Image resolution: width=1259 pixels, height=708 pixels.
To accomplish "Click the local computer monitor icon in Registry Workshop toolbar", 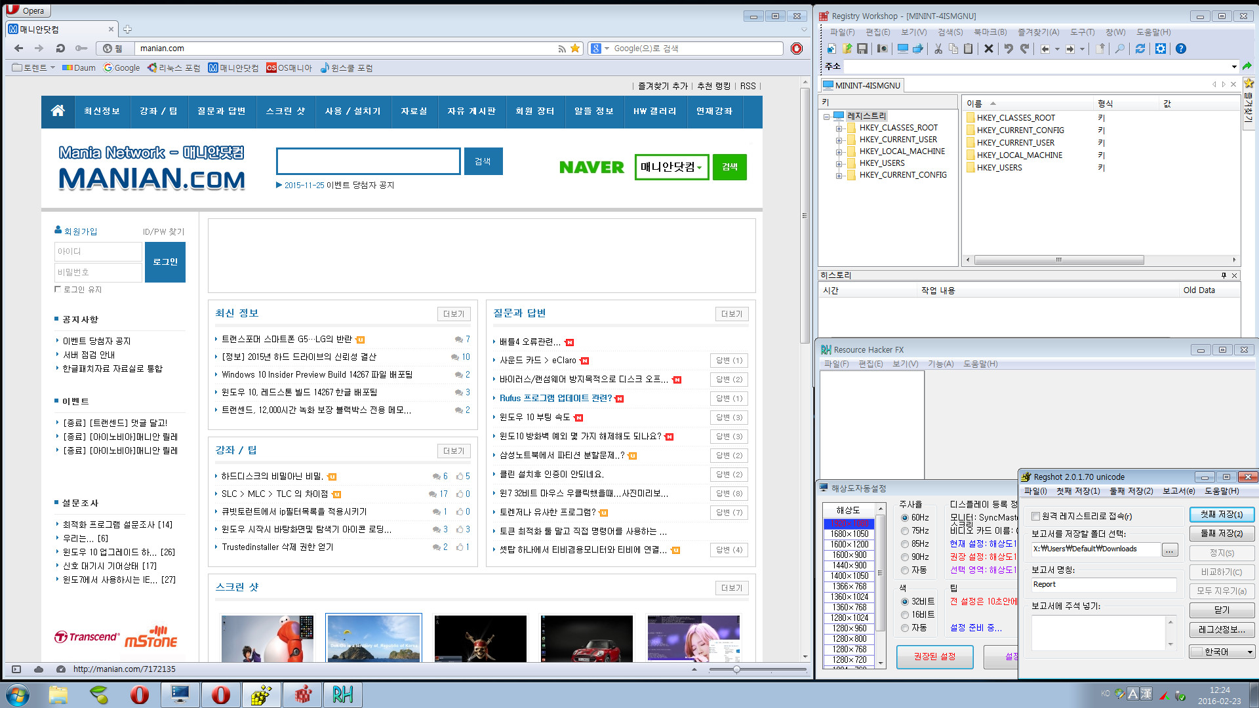I will click(903, 49).
